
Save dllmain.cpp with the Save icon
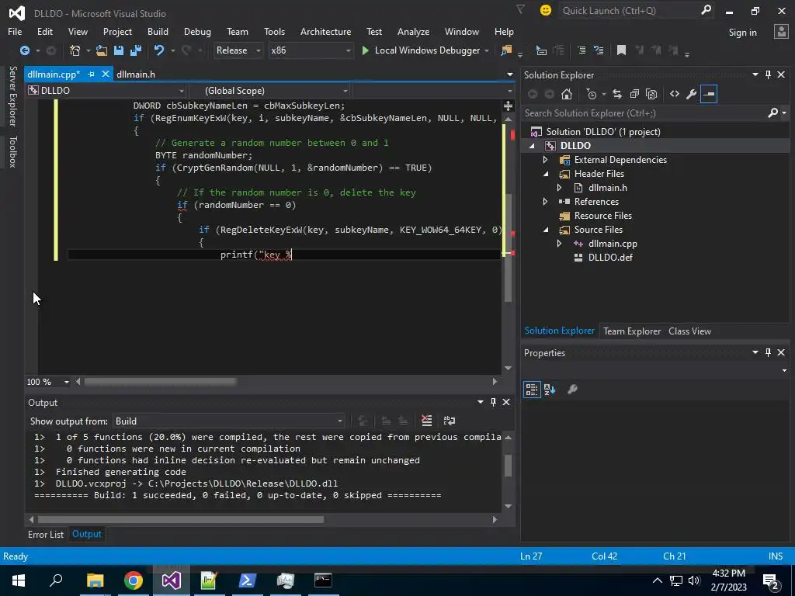(119, 50)
